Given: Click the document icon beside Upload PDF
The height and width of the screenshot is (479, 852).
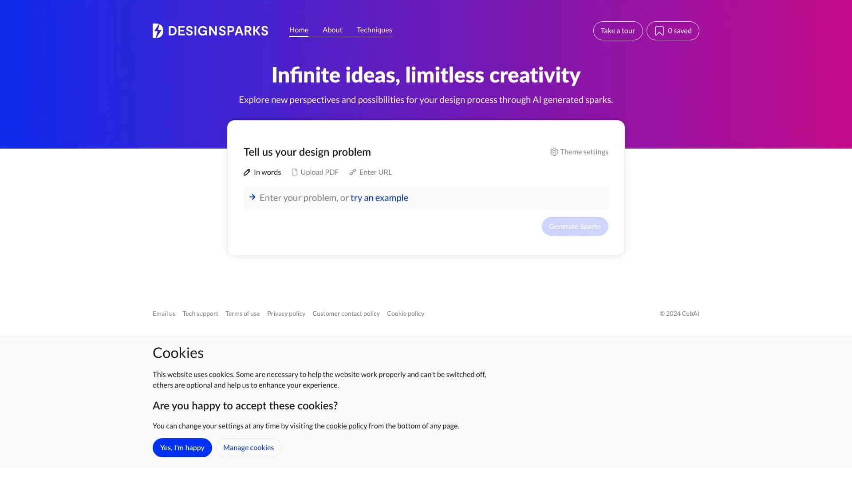Looking at the screenshot, I should (x=294, y=172).
